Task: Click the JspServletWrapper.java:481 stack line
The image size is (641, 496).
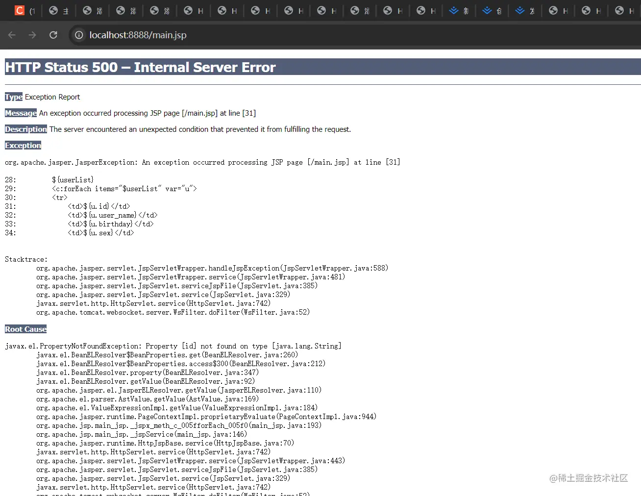Action: [x=191, y=277]
